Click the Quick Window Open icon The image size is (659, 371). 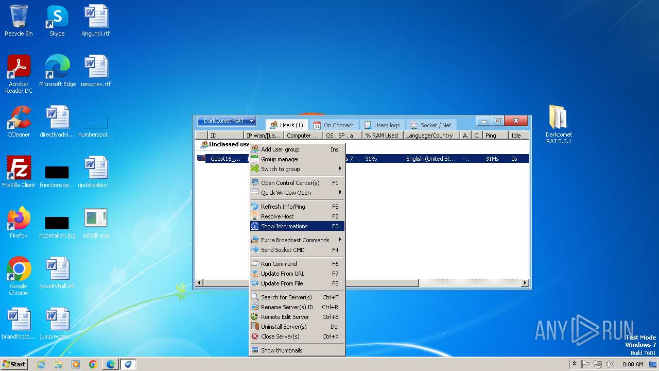coord(254,193)
